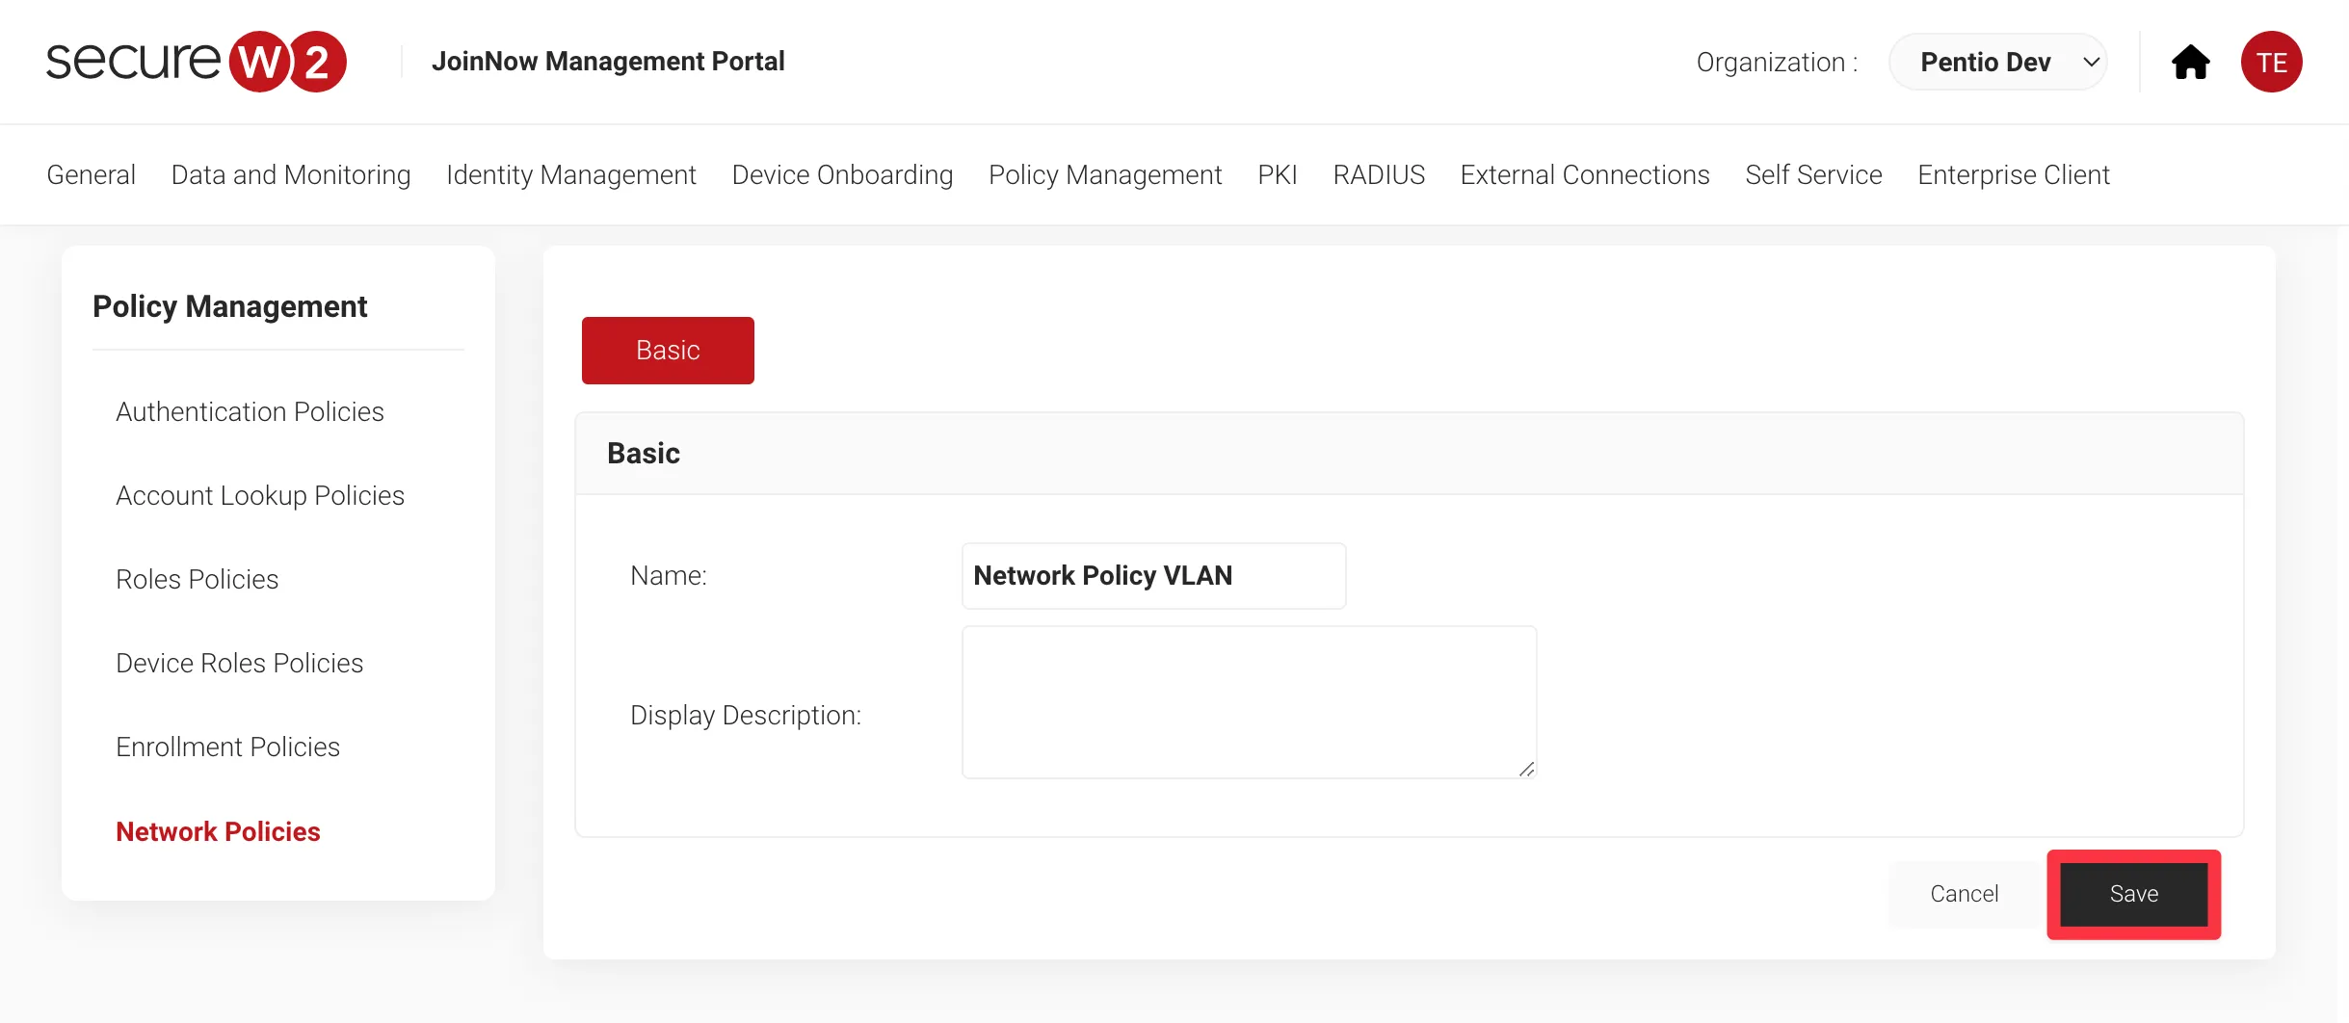The width and height of the screenshot is (2349, 1023).
Task: Save the network policy
Action: [x=2133, y=894]
